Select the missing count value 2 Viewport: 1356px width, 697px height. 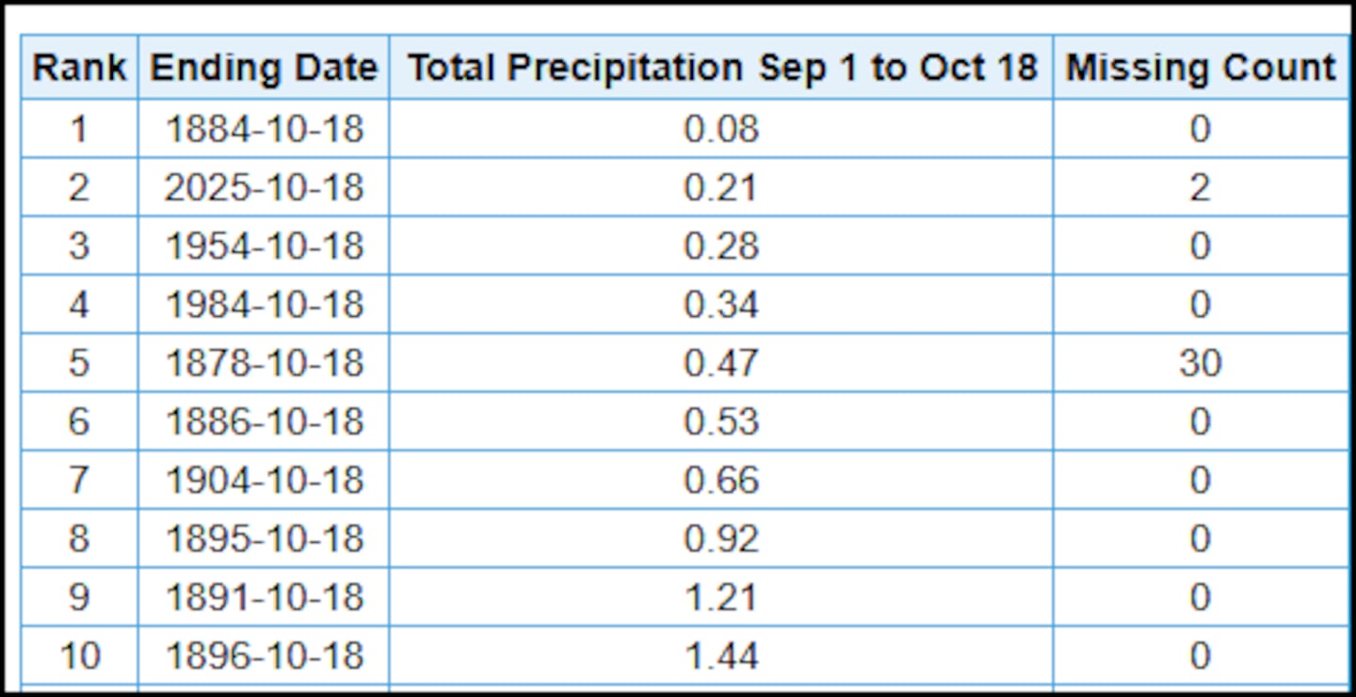coord(1200,188)
